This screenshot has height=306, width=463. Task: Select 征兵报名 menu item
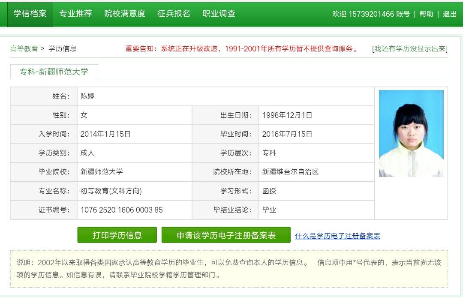[x=174, y=14]
